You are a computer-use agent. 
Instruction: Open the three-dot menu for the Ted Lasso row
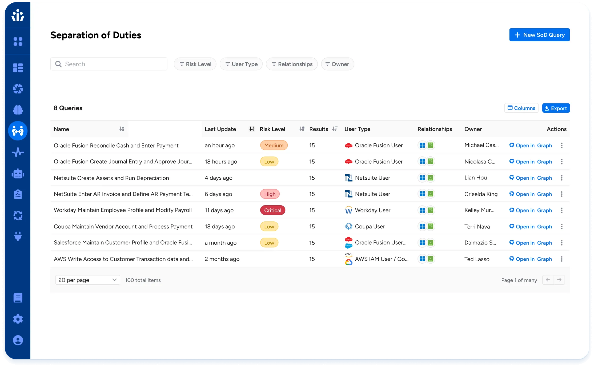click(561, 259)
